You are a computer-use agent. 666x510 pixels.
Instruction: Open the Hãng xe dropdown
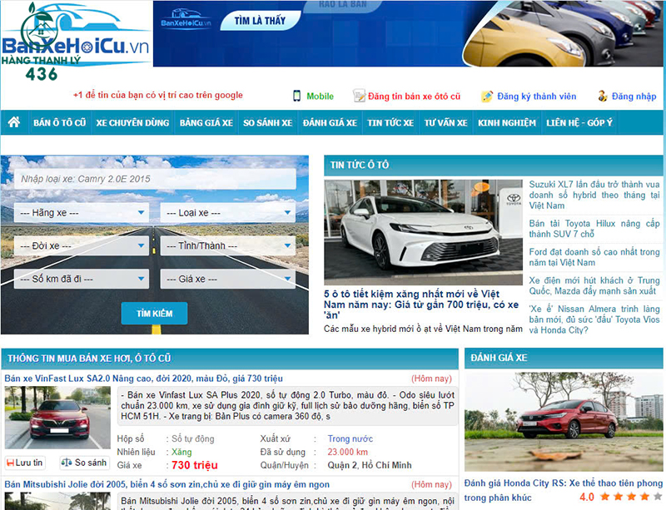(x=82, y=213)
